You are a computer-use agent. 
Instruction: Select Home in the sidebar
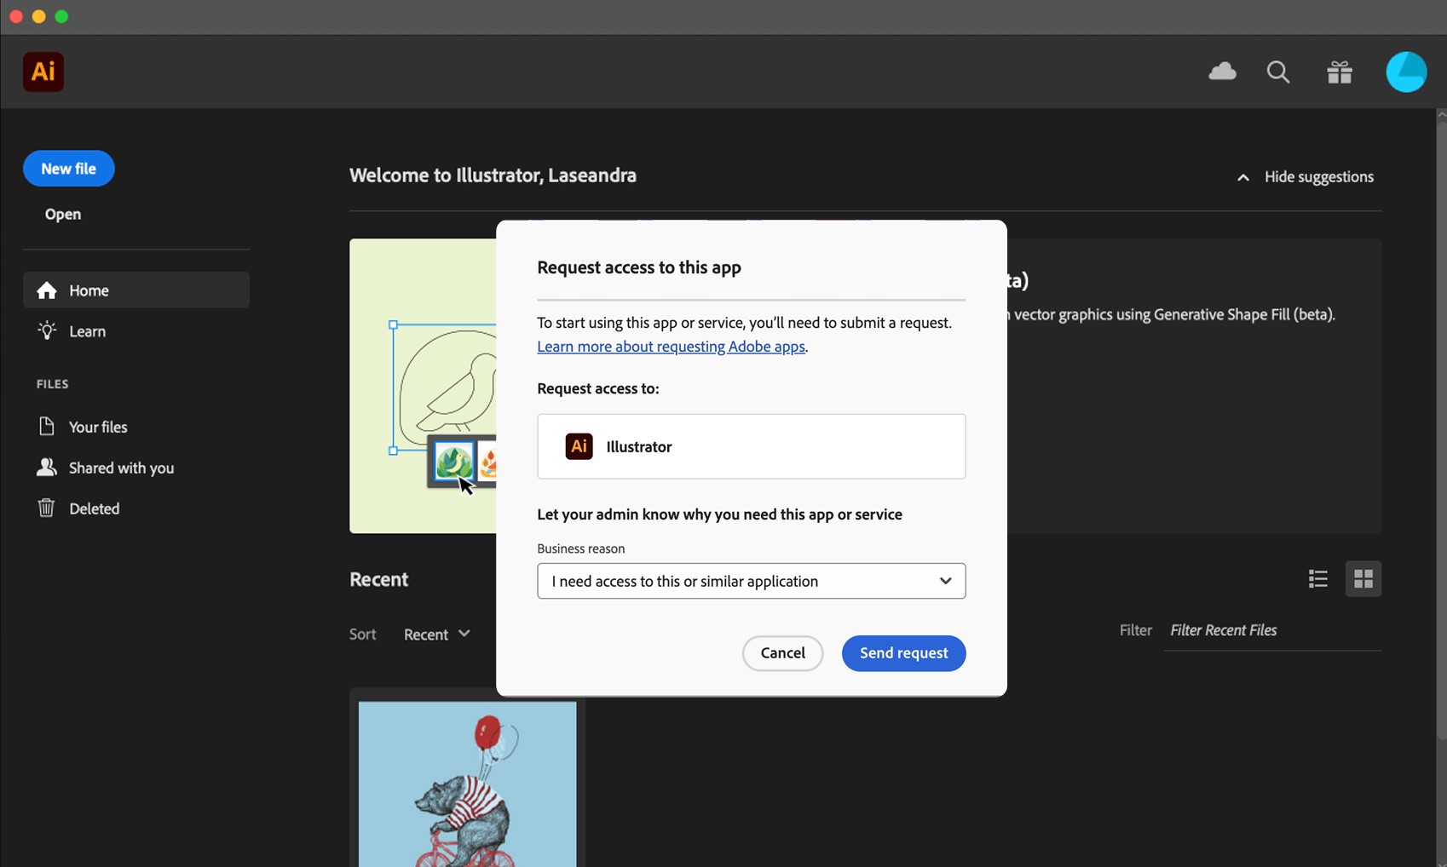click(x=88, y=290)
